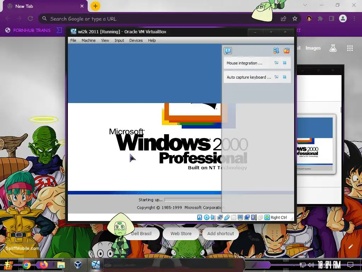Open File Explorer from the taskbar

coord(61,265)
